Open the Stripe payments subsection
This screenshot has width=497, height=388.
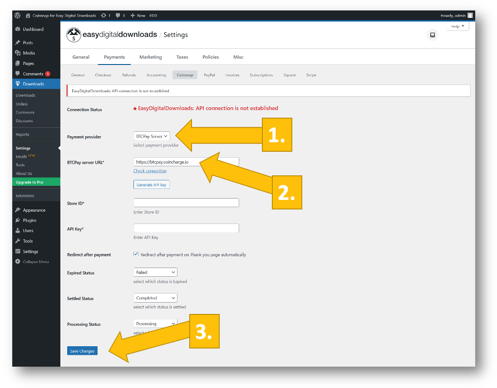(x=311, y=75)
